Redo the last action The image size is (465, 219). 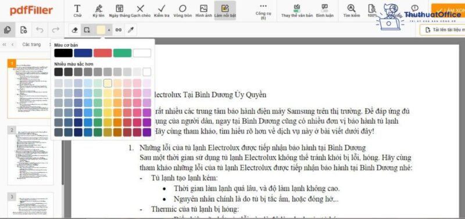[55, 30]
